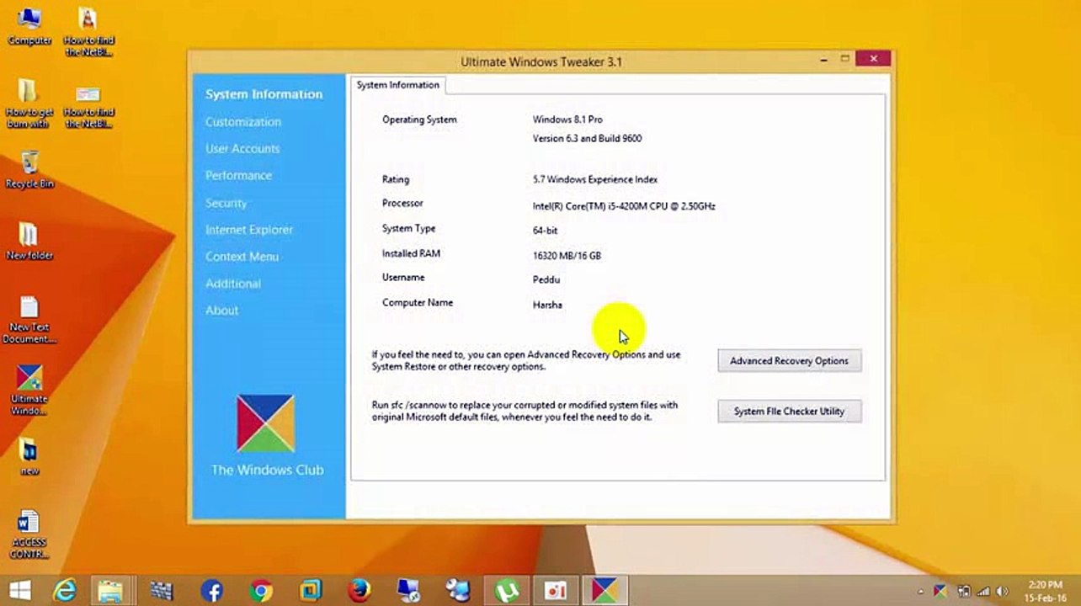Click the 5.7 Windows Experience Index rating
The width and height of the screenshot is (1081, 606).
(x=595, y=179)
